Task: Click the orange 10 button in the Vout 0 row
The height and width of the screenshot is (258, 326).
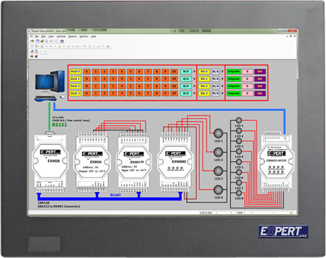Action: 174,71
